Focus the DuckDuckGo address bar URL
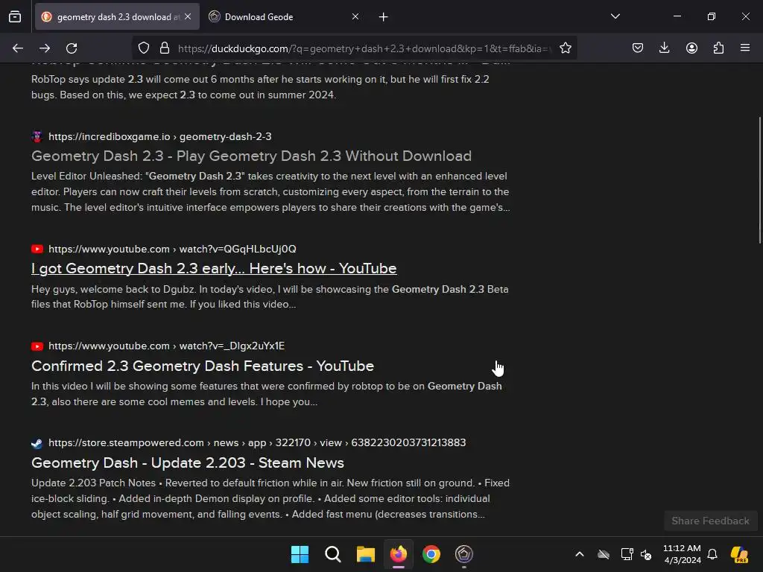The height and width of the screenshot is (572, 763). click(x=365, y=48)
